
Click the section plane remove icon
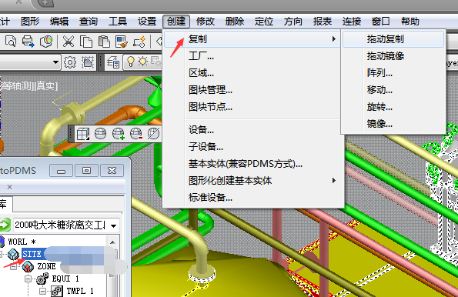pyautogui.click(x=135, y=134)
